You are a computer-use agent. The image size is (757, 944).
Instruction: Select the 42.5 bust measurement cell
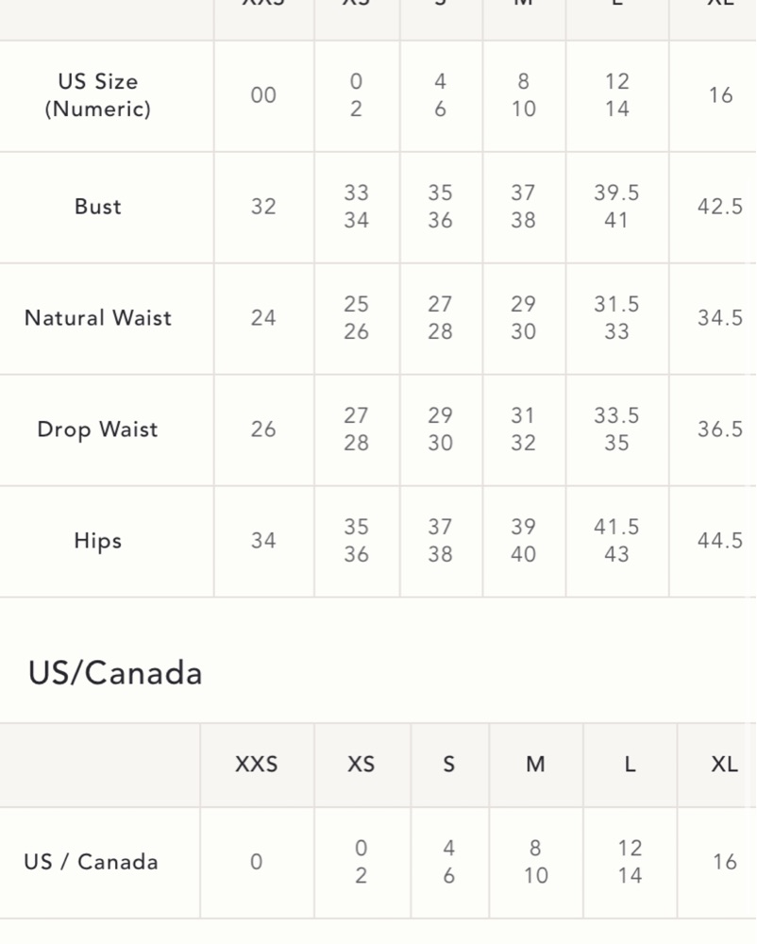tap(720, 207)
